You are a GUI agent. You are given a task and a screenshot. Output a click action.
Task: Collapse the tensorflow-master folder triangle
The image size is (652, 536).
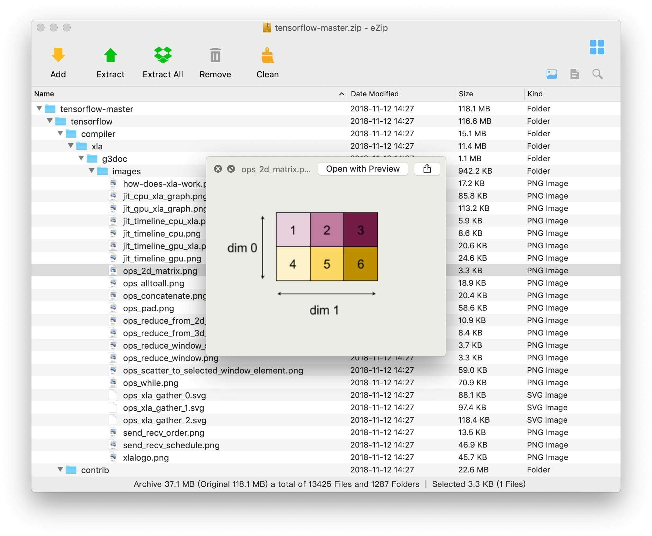[39, 108]
